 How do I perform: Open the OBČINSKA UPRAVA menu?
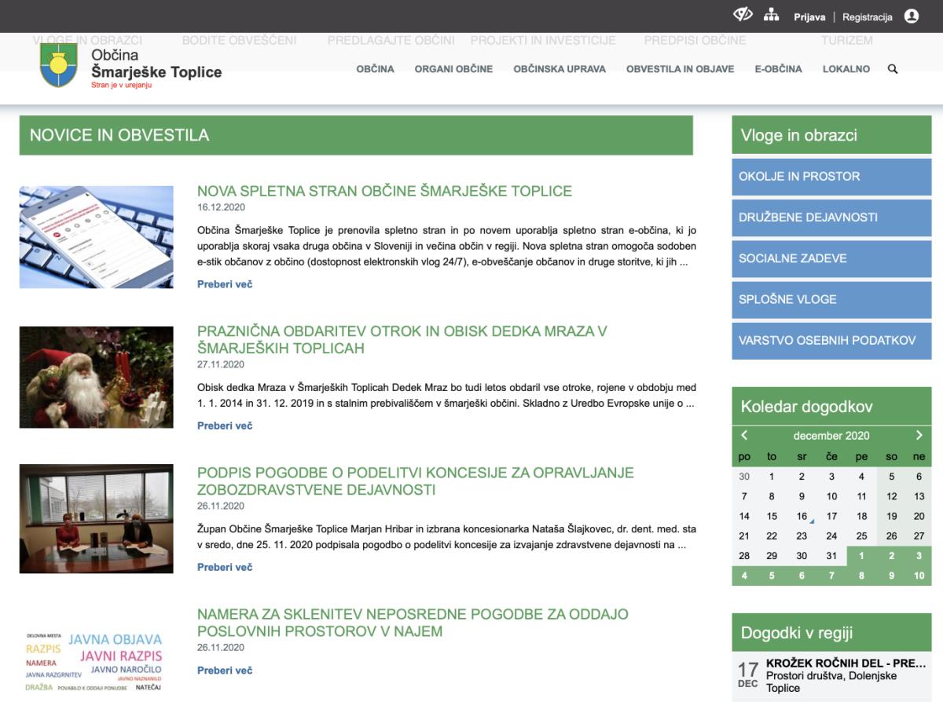(560, 69)
